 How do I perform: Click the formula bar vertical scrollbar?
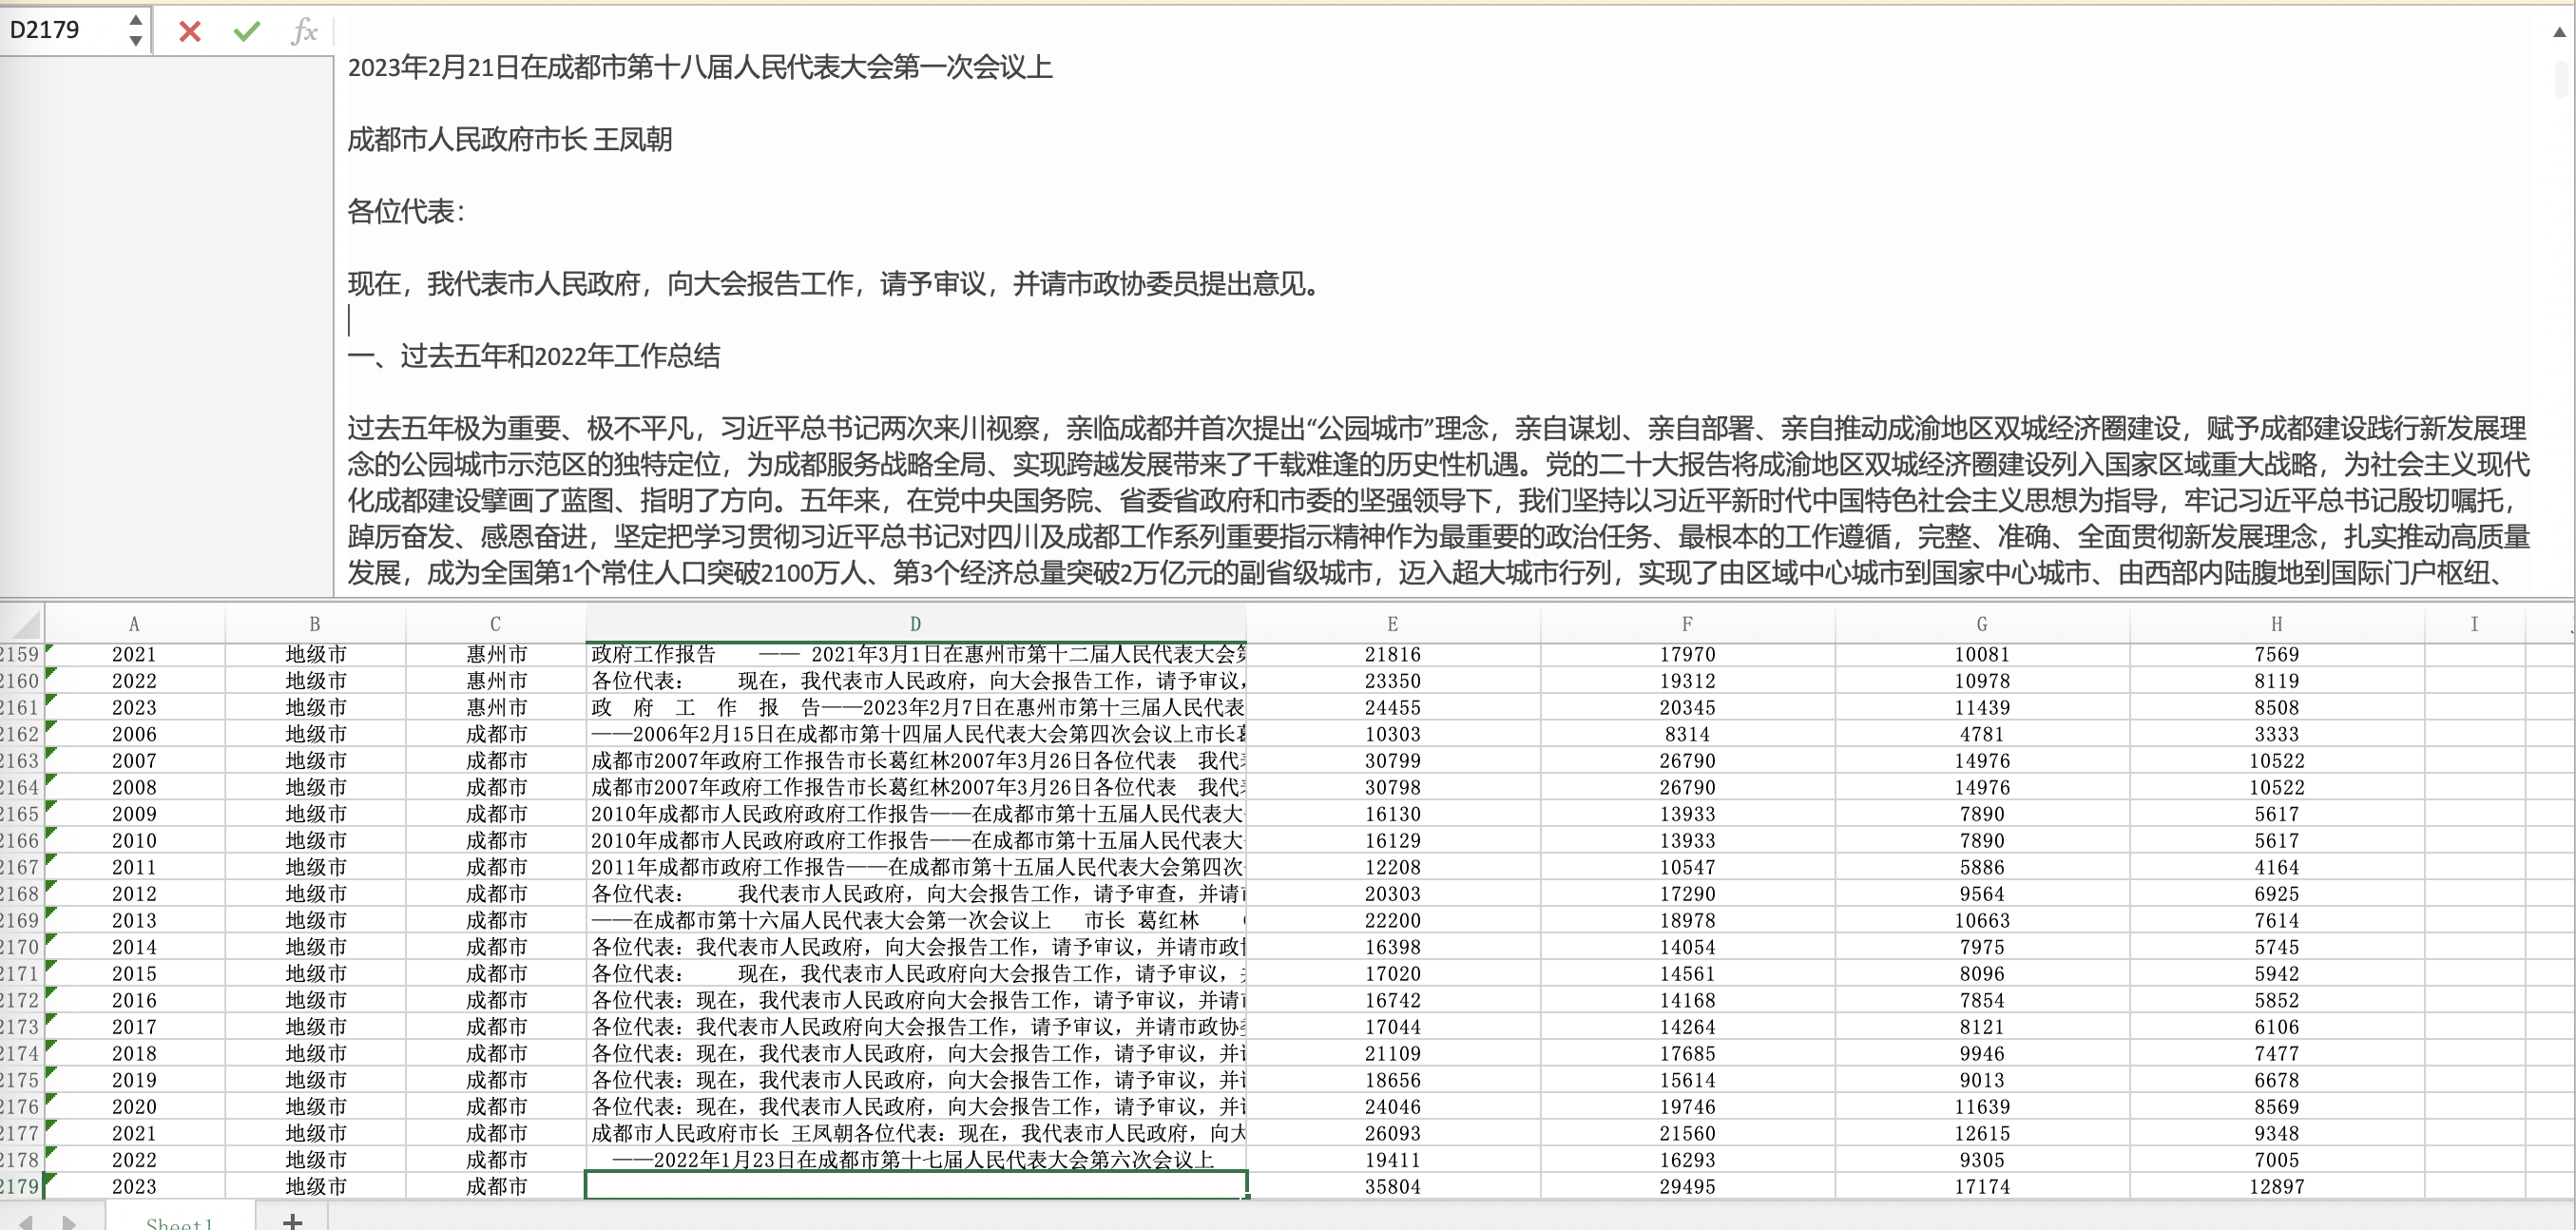[x=2563, y=79]
